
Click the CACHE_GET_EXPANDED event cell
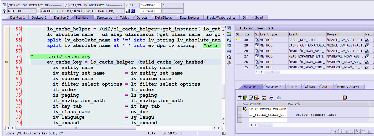coord(307,45)
